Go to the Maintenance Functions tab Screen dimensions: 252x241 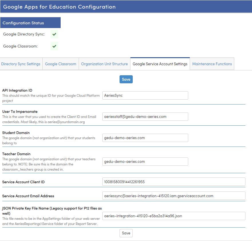(x=212, y=64)
